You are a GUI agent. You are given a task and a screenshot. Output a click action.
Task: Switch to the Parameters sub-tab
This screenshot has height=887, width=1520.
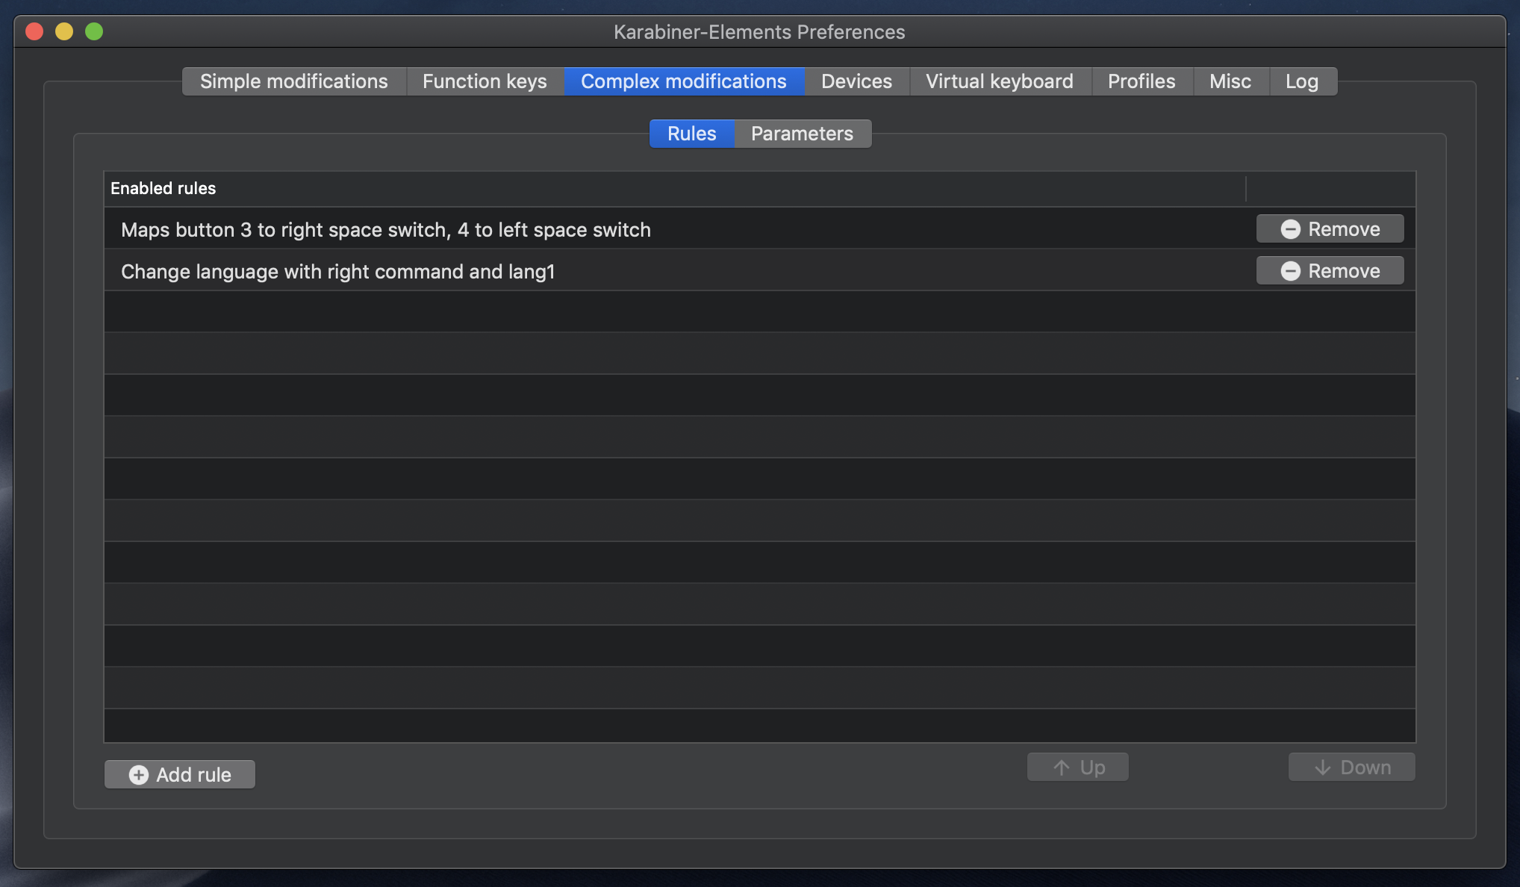pos(803,134)
